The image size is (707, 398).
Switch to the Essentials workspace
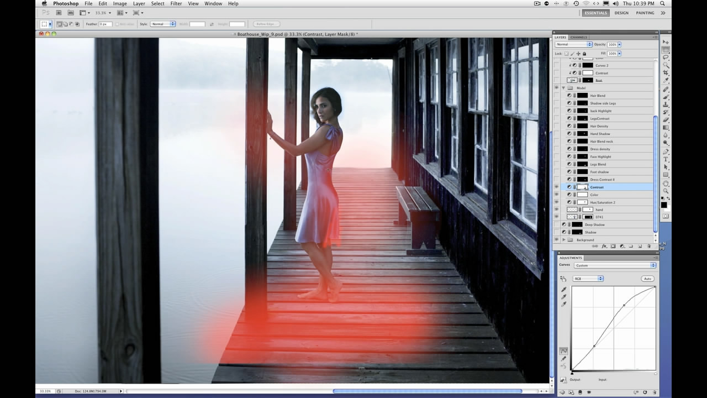pyautogui.click(x=596, y=13)
